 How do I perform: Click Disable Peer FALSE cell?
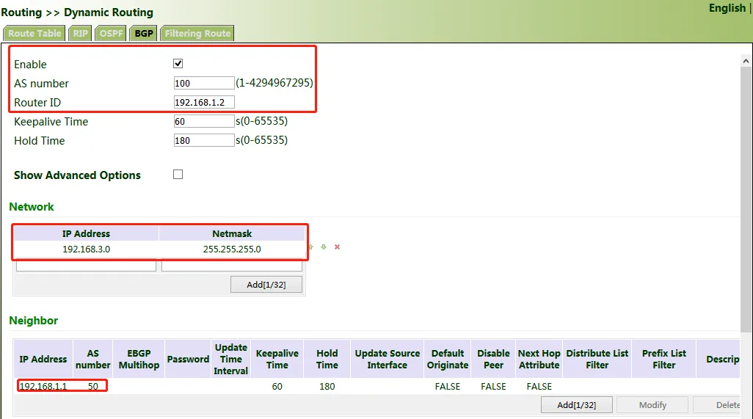click(493, 387)
